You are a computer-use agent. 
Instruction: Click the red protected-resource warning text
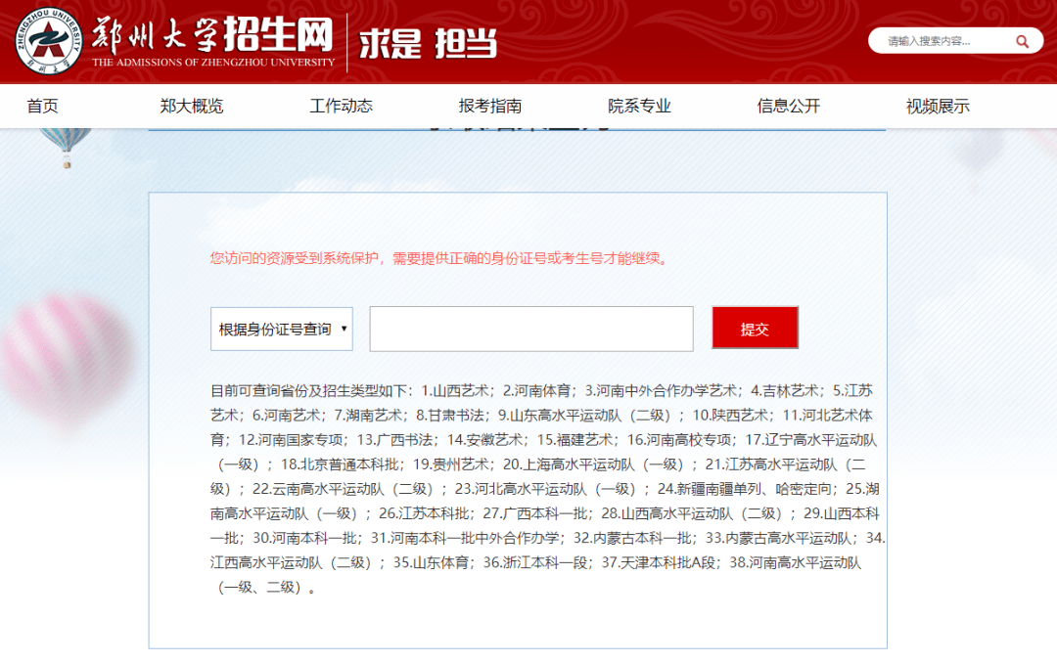click(438, 258)
